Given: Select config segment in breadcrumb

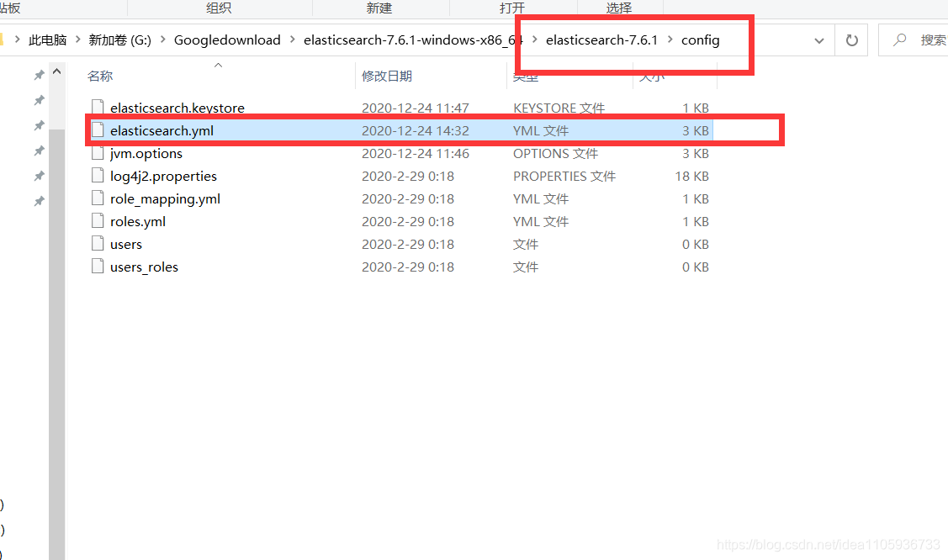Looking at the screenshot, I should click(700, 40).
